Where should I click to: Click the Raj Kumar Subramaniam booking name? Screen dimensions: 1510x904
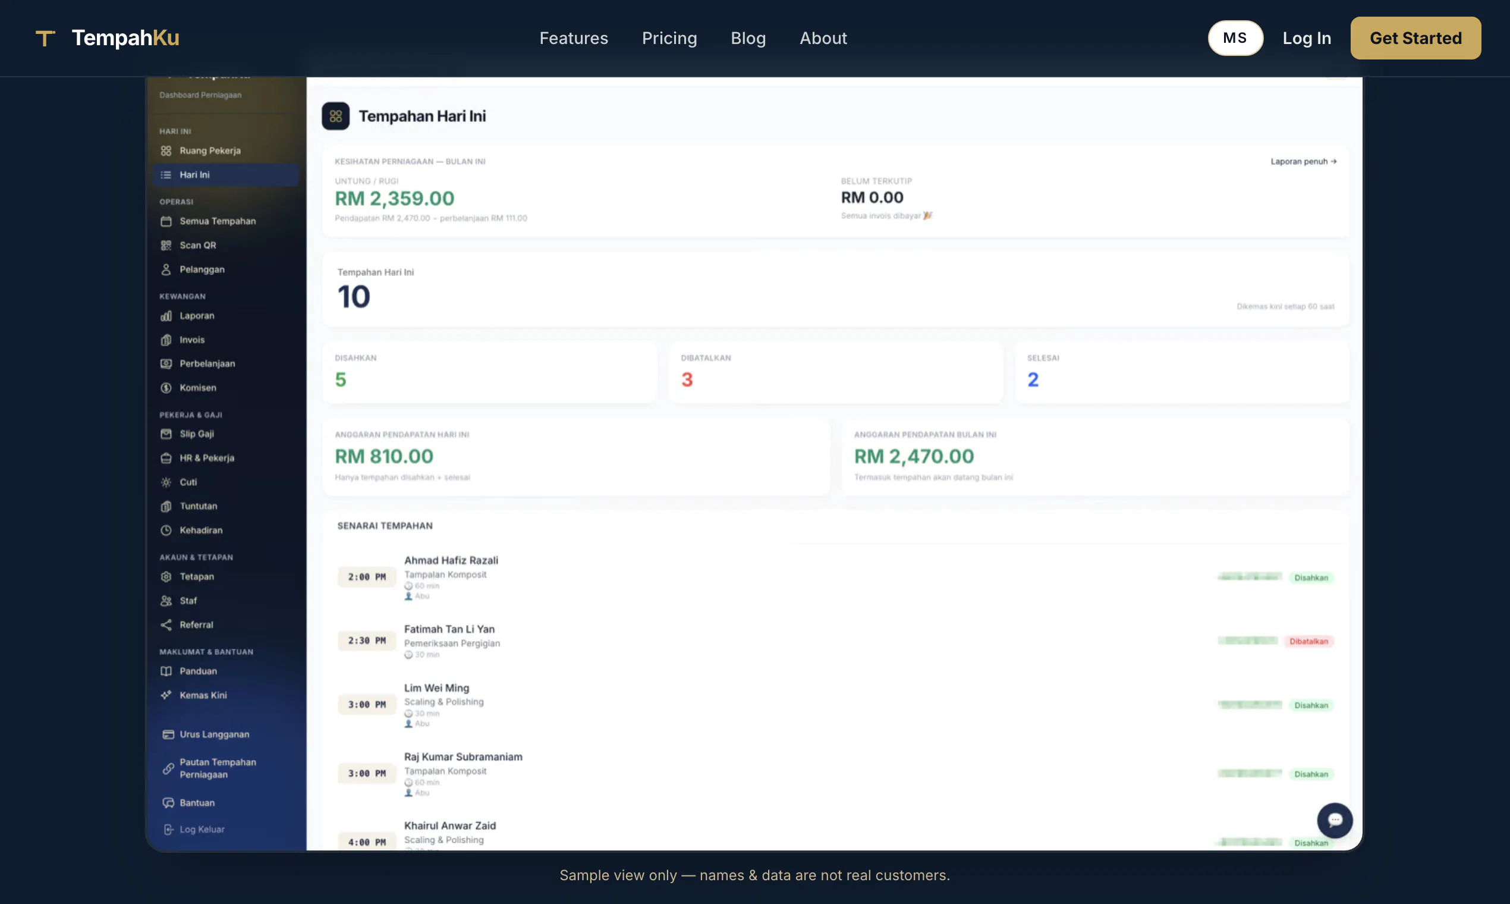coord(463,757)
